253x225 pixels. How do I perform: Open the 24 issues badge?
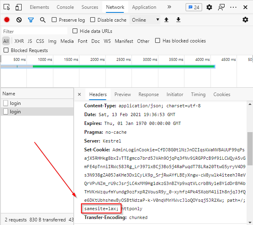point(194,7)
